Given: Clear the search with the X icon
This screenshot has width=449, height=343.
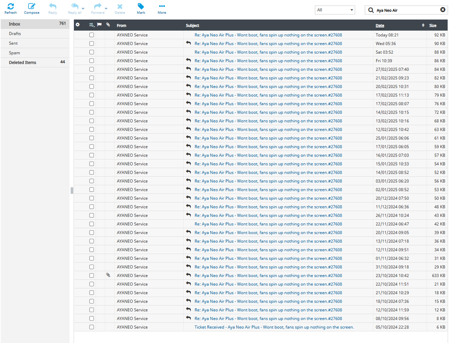Looking at the screenshot, I should (443, 10).
